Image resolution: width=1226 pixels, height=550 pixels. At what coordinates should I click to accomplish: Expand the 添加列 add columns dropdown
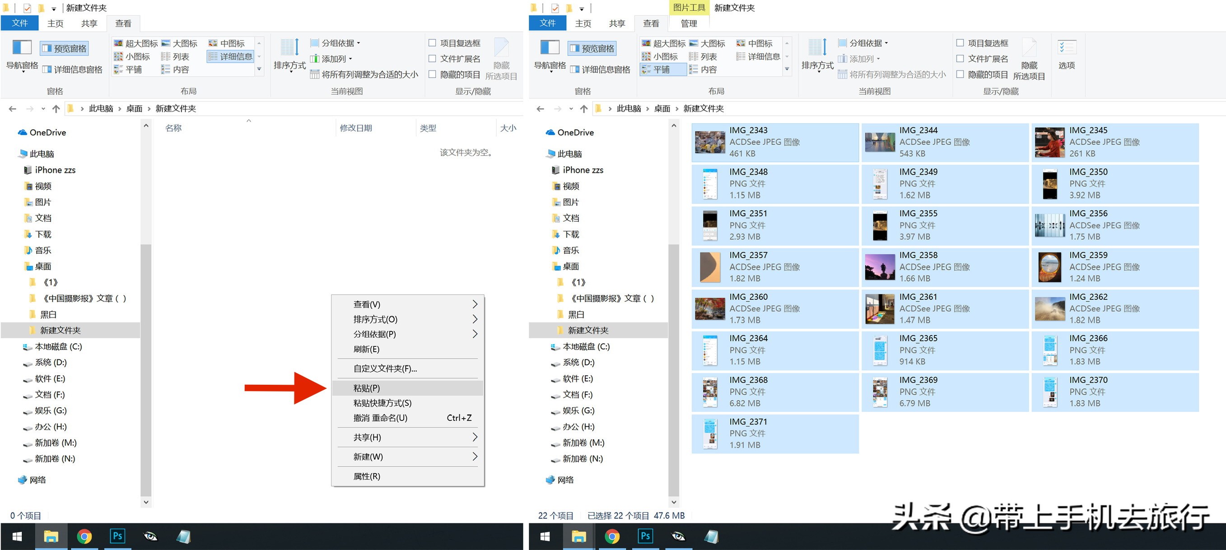coord(333,59)
